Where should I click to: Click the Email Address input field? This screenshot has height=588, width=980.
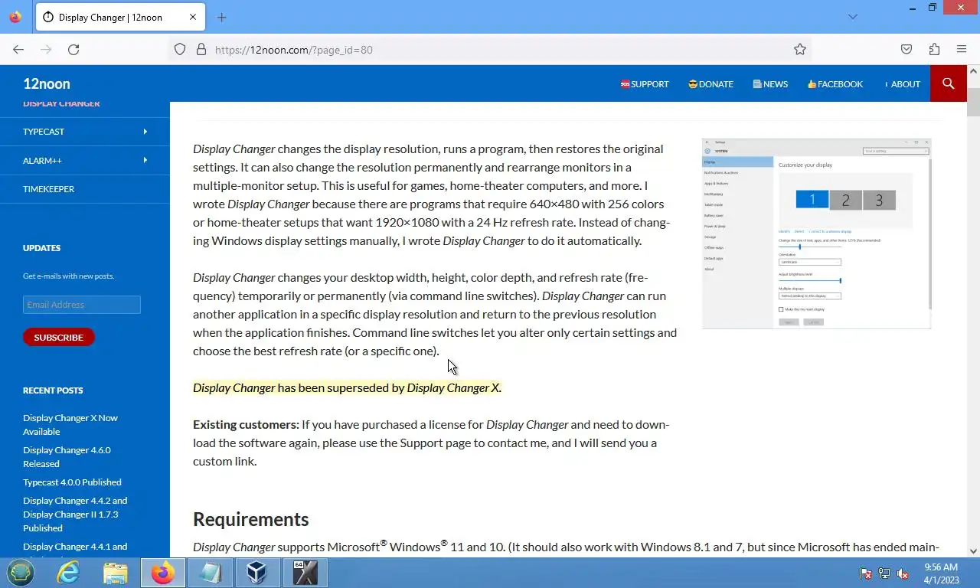point(82,305)
